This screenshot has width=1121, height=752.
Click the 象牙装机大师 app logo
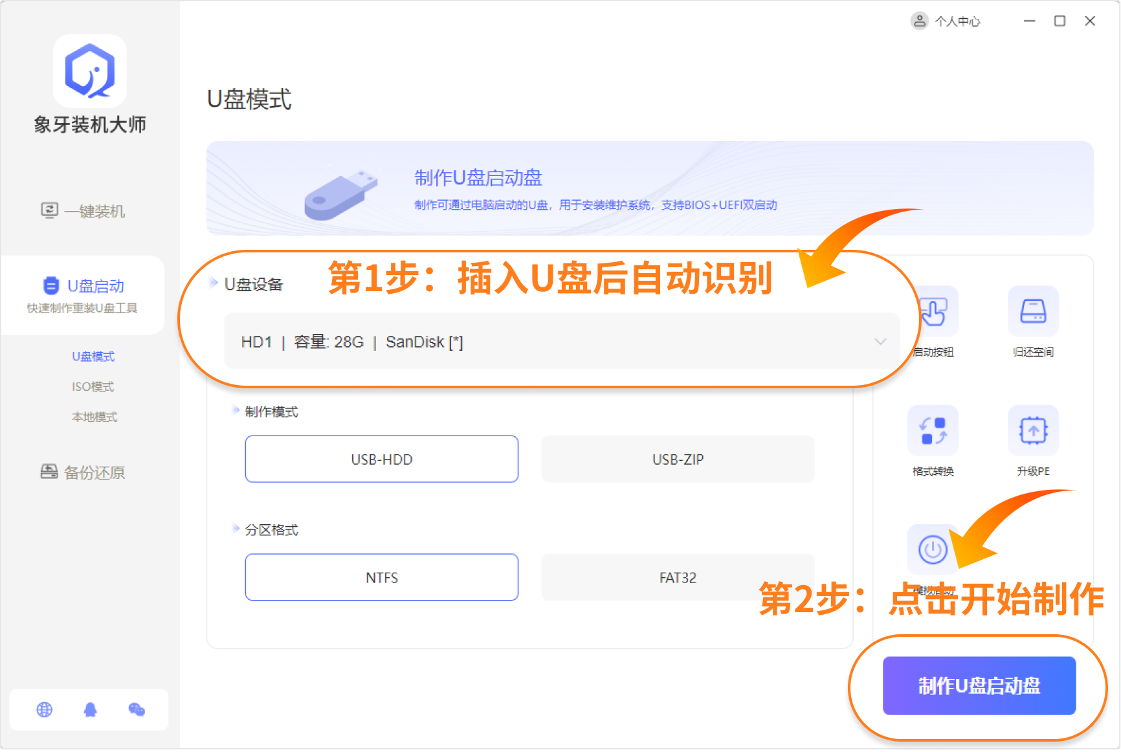pyautogui.click(x=90, y=71)
